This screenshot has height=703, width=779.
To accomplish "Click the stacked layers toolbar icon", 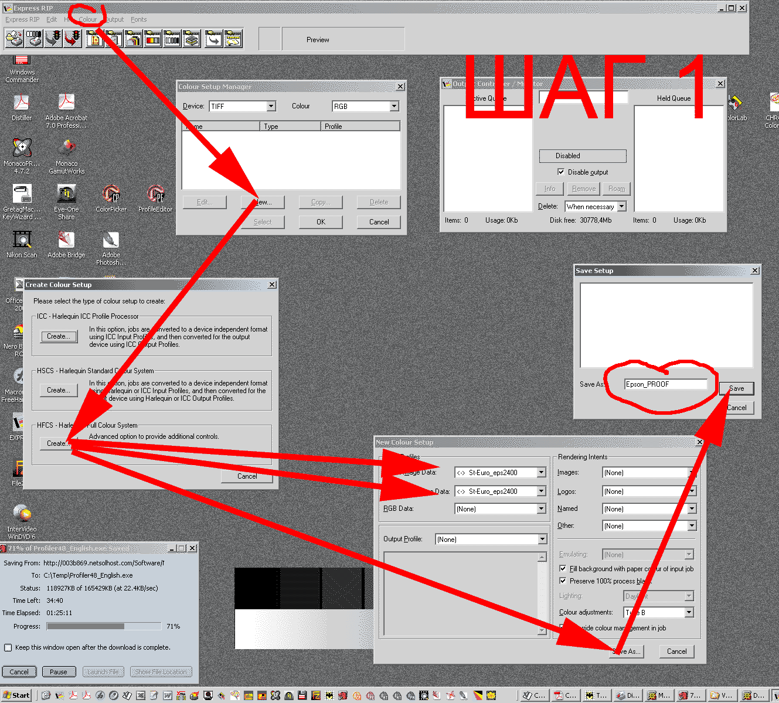I will 192,39.
